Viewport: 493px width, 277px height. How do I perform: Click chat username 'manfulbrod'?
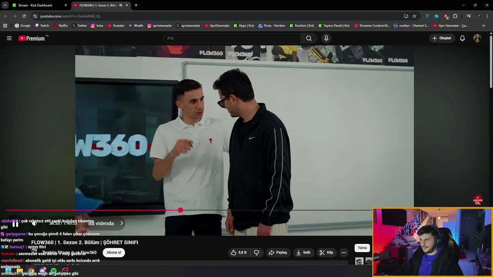tap(12, 260)
